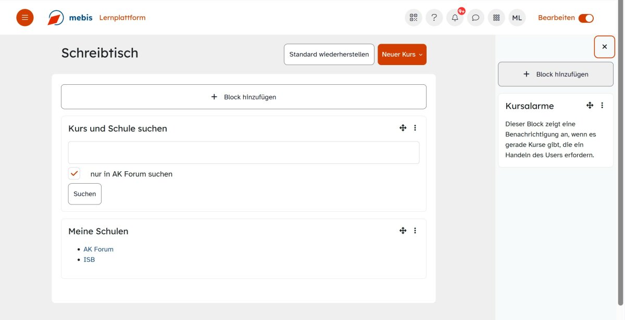This screenshot has width=625, height=320.
Task: Open three-dot menu of Kurs und Schule suchen
Action: [x=415, y=128]
